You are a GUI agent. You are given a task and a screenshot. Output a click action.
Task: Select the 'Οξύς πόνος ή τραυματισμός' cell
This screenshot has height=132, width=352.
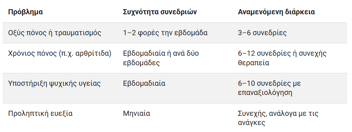click(x=55, y=33)
